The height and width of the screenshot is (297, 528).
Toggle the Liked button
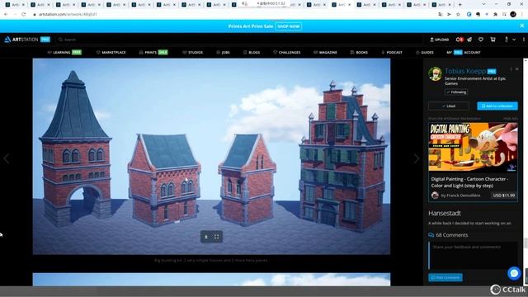click(x=449, y=106)
